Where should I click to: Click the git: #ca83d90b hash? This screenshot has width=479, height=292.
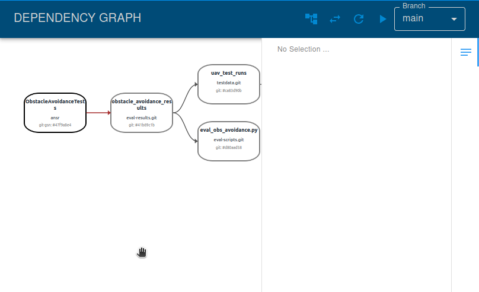coord(229,90)
